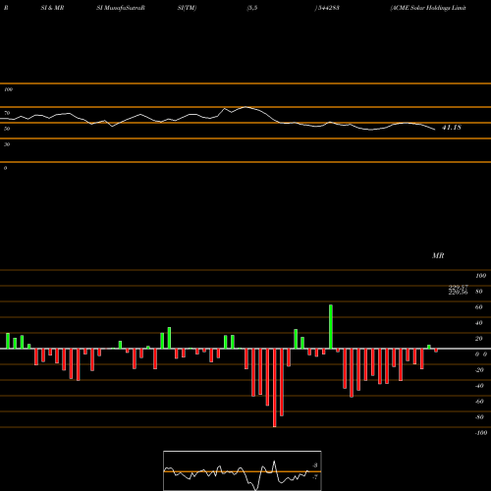
Task: Click the RSI 30 level label
Action: 7,144
